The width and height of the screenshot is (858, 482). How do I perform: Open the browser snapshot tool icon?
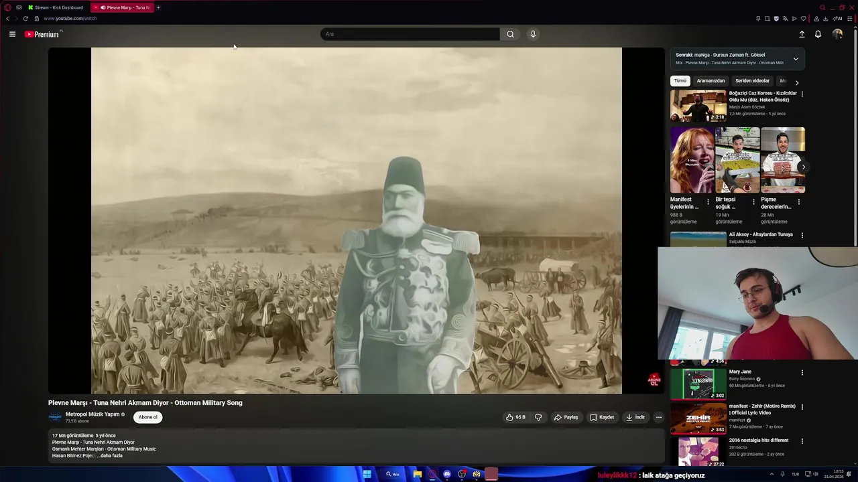(767, 18)
